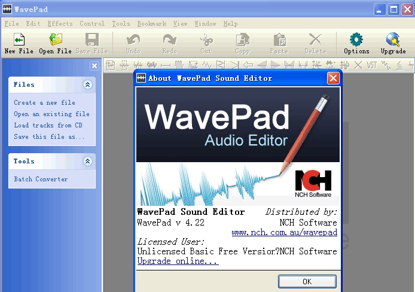Click the fade-in rising ramp icon
Viewport: 415px width, 292px height.
(262, 65)
